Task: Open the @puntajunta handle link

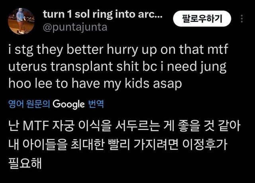Action: click(x=75, y=28)
